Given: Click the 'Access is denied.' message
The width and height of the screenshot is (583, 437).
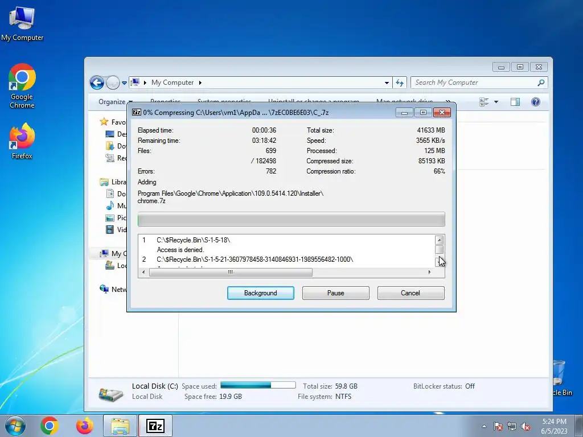Looking at the screenshot, I should point(180,250).
